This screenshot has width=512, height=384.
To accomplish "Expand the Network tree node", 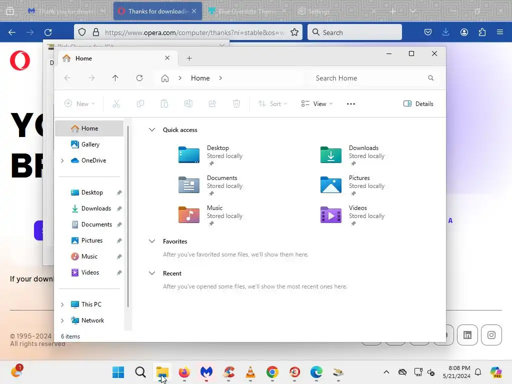I will coord(62,320).
